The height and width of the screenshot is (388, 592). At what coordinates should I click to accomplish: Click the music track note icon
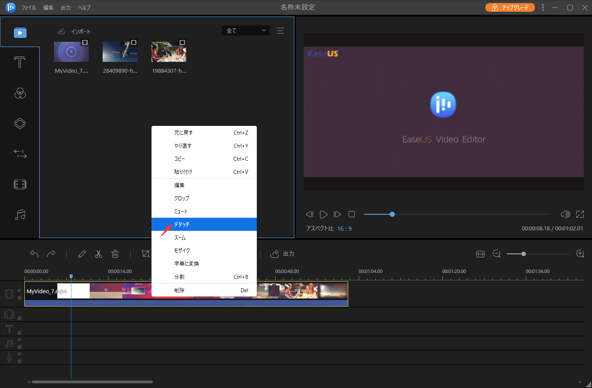(x=9, y=343)
